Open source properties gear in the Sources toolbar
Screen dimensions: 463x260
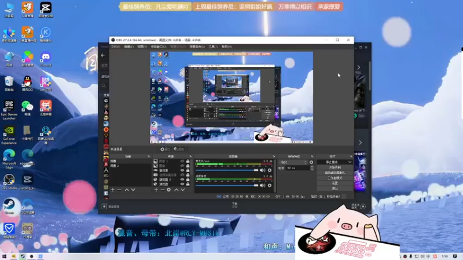(169, 190)
